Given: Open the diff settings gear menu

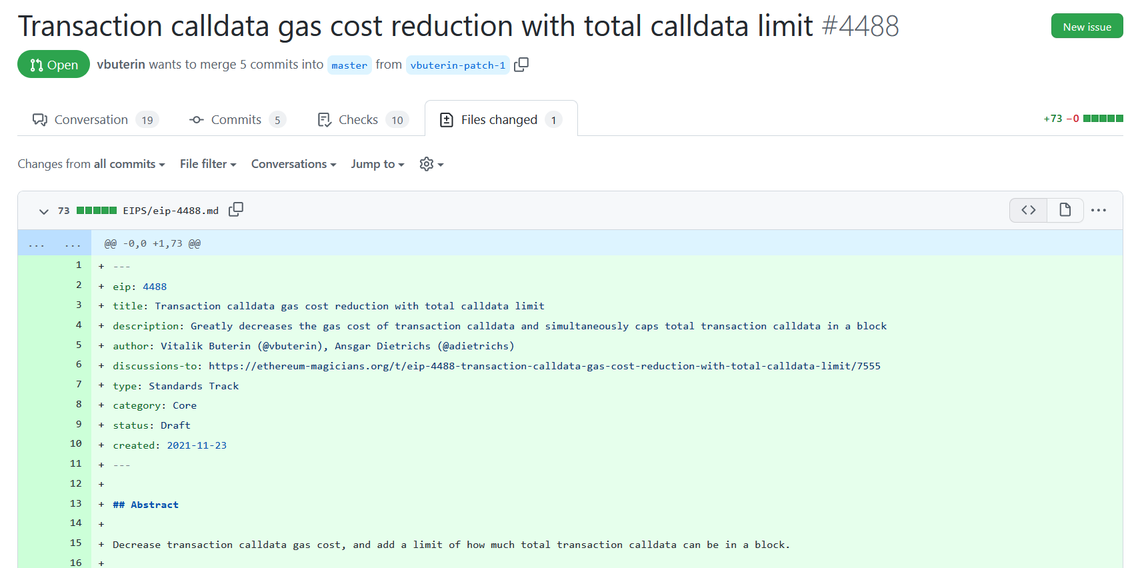Looking at the screenshot, I should click(x=431, y=164).
